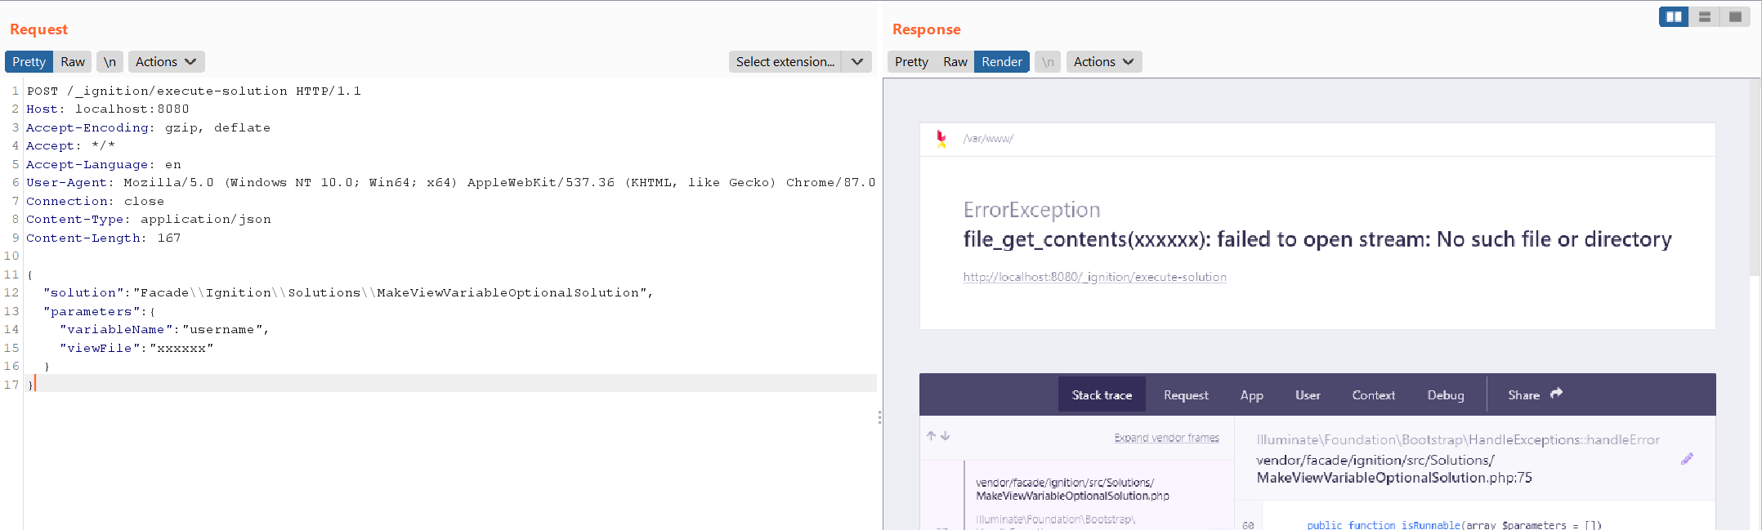
Task: Toggle newline display in Request panel
Action: (x=110, y=62)
